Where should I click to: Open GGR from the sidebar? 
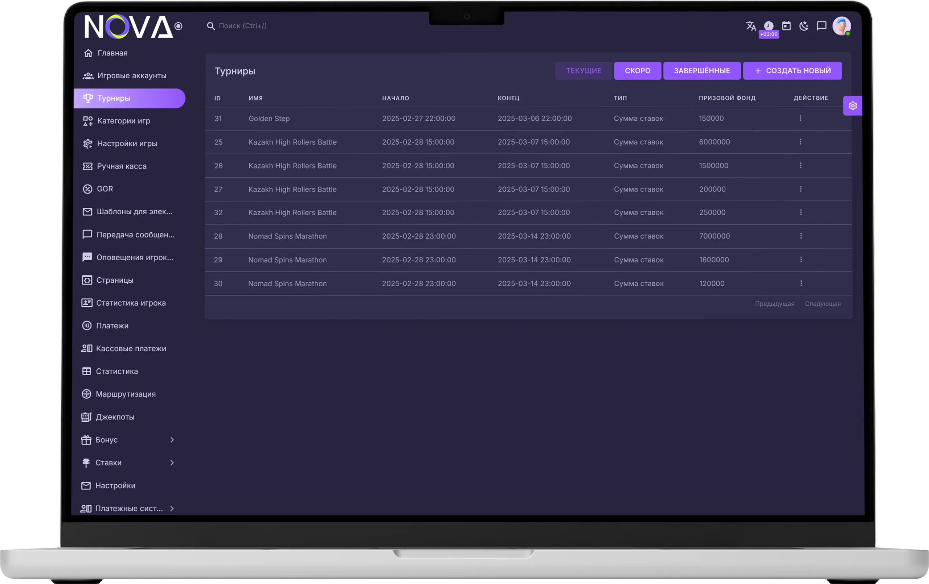(x=105, y=189)
